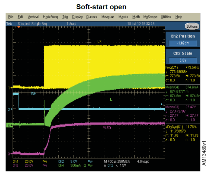211x178 pixels.
Task: Click the Ch2 Position value field
Action: [x=183, y=43]
